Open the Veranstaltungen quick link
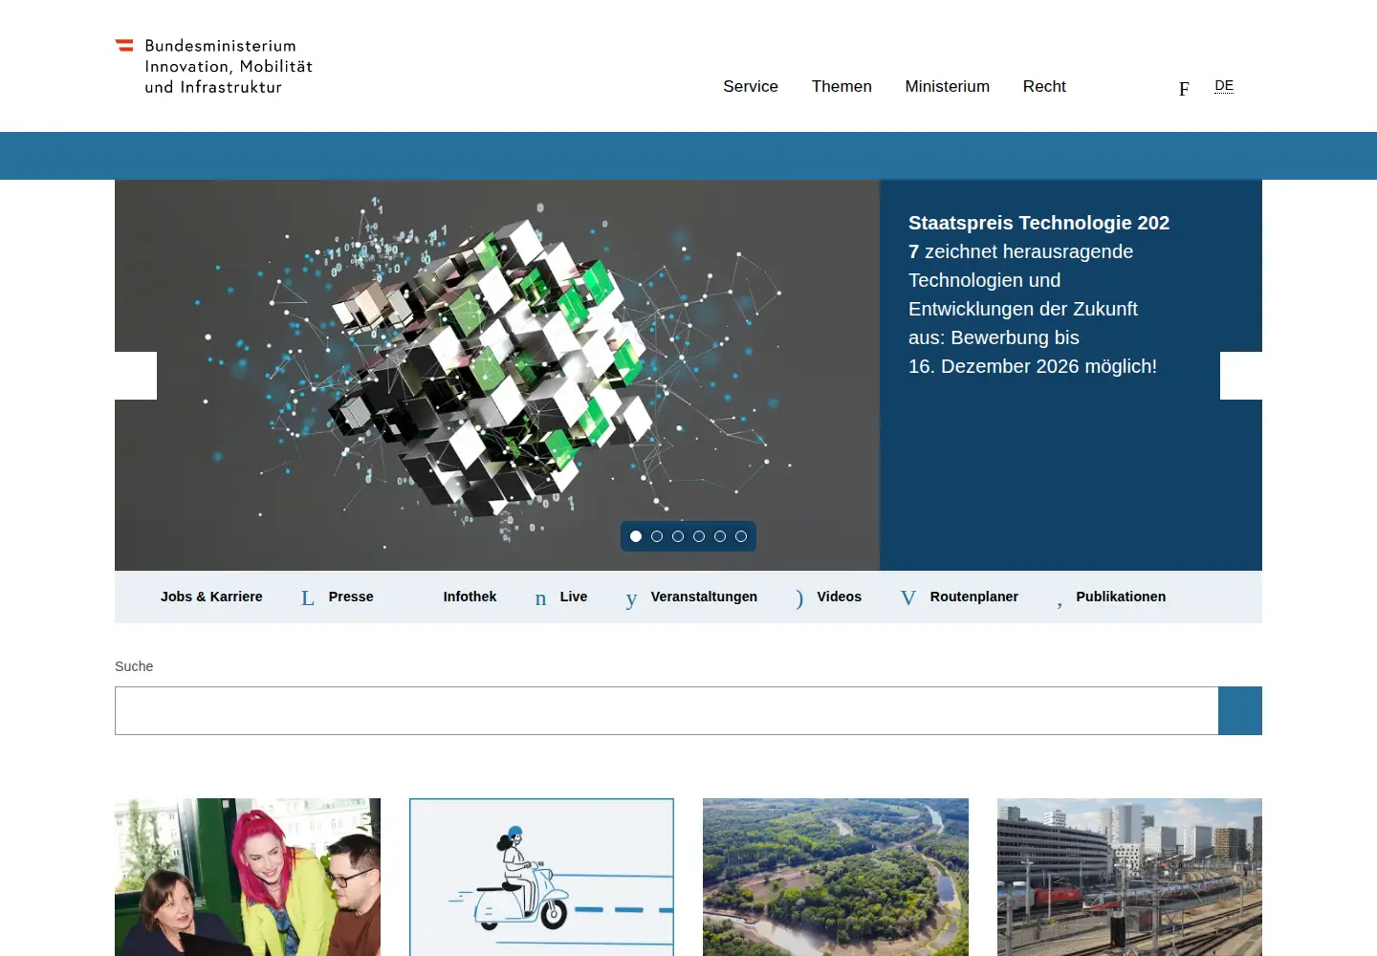This screenshot has width=1377, height=956. [704, 597]
